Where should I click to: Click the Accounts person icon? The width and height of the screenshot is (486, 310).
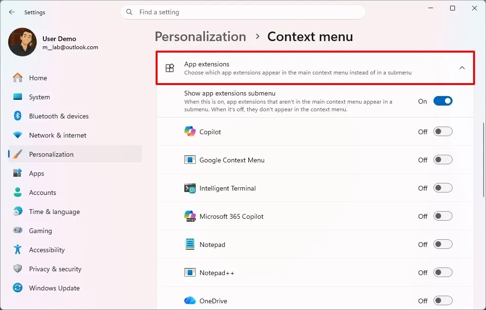(18, 192)
